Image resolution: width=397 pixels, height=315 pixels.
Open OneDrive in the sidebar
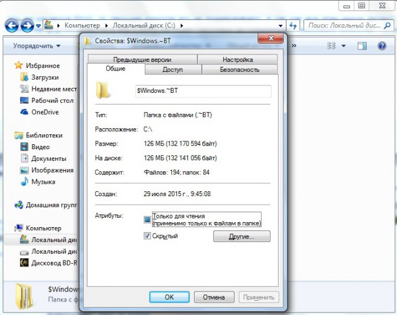(x=45, y=112)
